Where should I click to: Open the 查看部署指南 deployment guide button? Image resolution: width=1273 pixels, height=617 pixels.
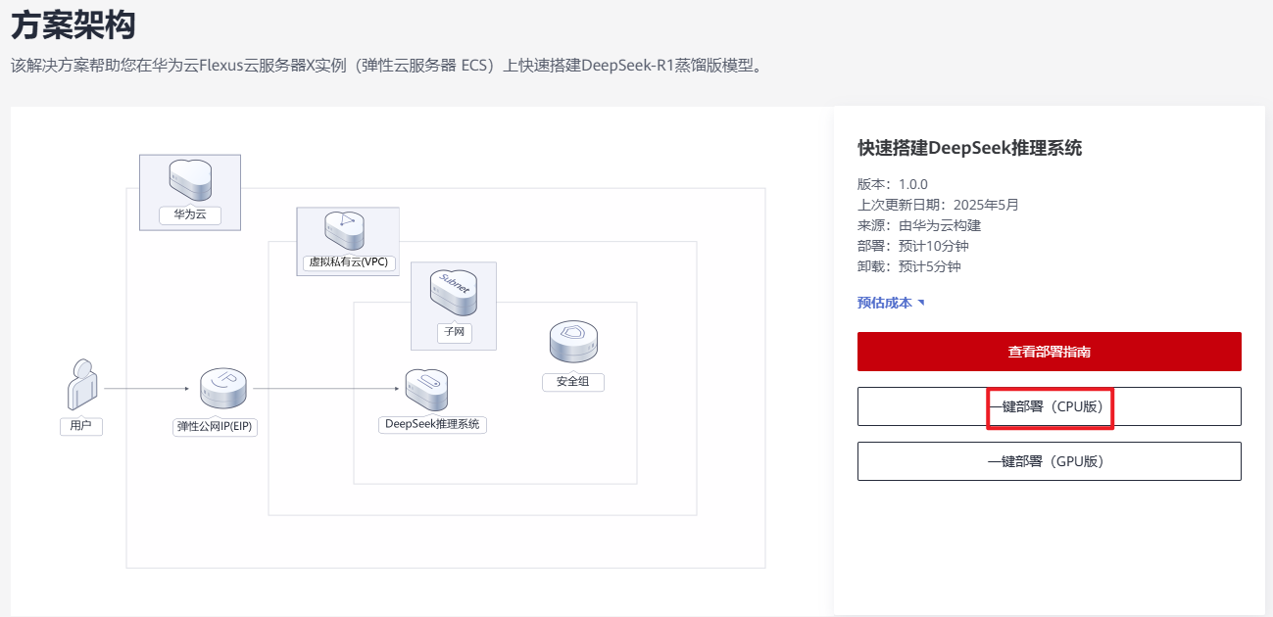click(1050, 352)
